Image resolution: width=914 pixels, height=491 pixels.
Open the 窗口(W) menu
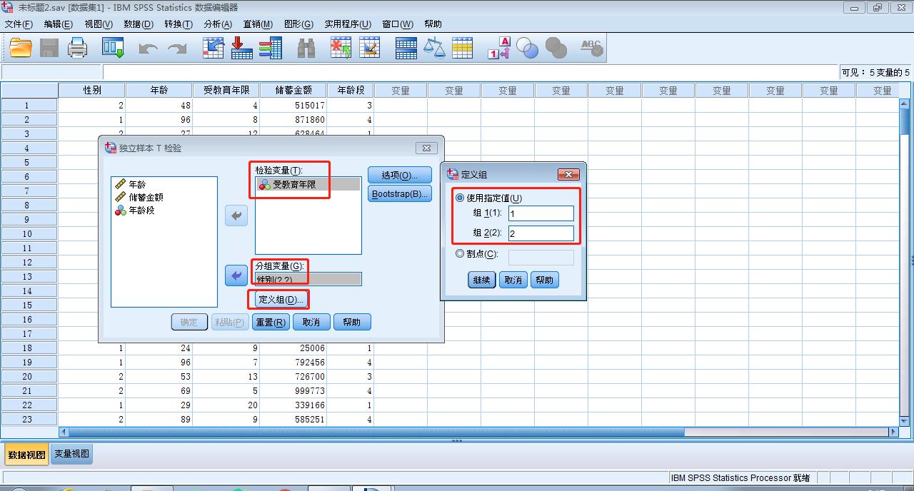tap(398, 24)
